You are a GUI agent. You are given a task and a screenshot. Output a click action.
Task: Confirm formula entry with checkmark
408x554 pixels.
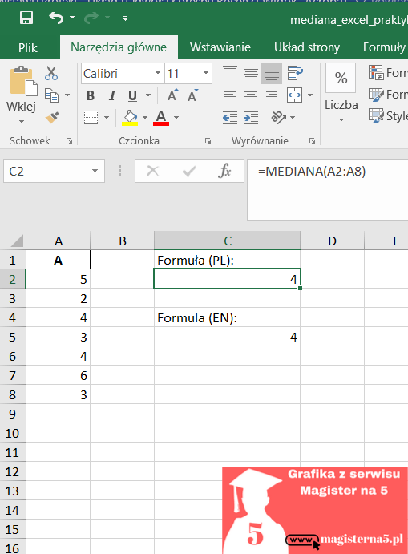(189, 172)
